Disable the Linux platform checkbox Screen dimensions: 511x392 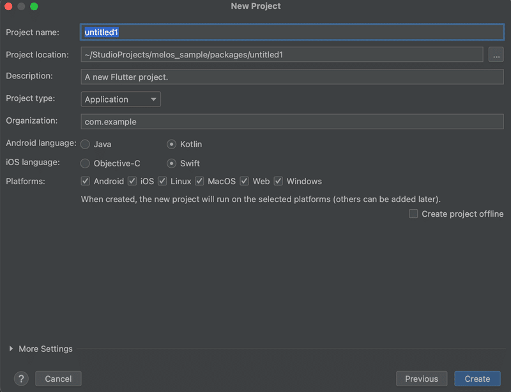(x=162, y=182)
